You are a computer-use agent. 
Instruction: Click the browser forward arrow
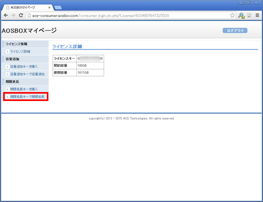(13, 15)
